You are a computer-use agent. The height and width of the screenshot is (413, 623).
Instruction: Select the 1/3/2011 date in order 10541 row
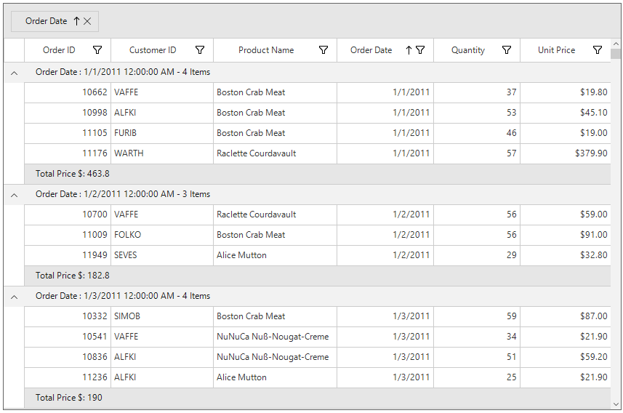(x=385, y=337)
